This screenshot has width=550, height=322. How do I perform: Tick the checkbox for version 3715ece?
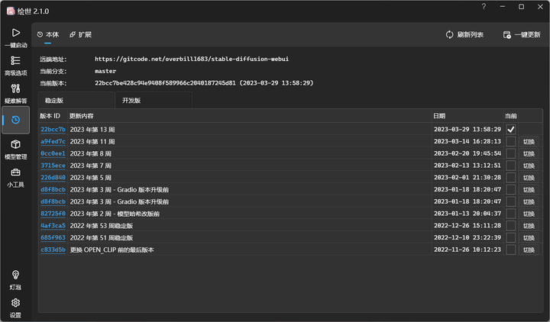[x=511, y=166]
